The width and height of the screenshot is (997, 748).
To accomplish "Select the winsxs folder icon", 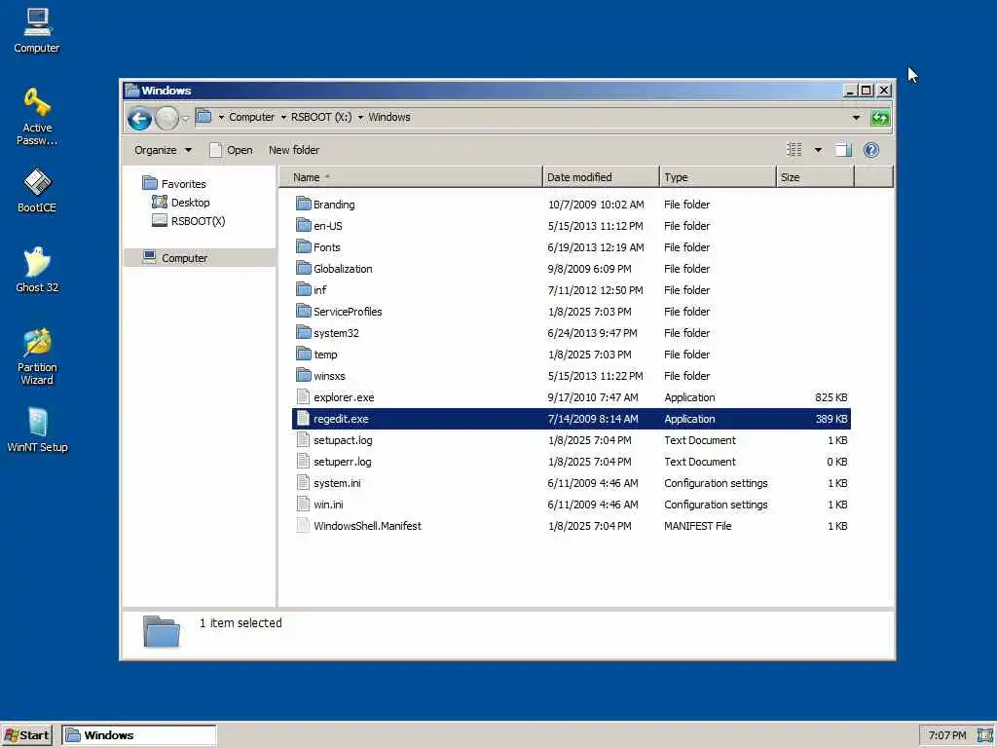I will [304, 375].
